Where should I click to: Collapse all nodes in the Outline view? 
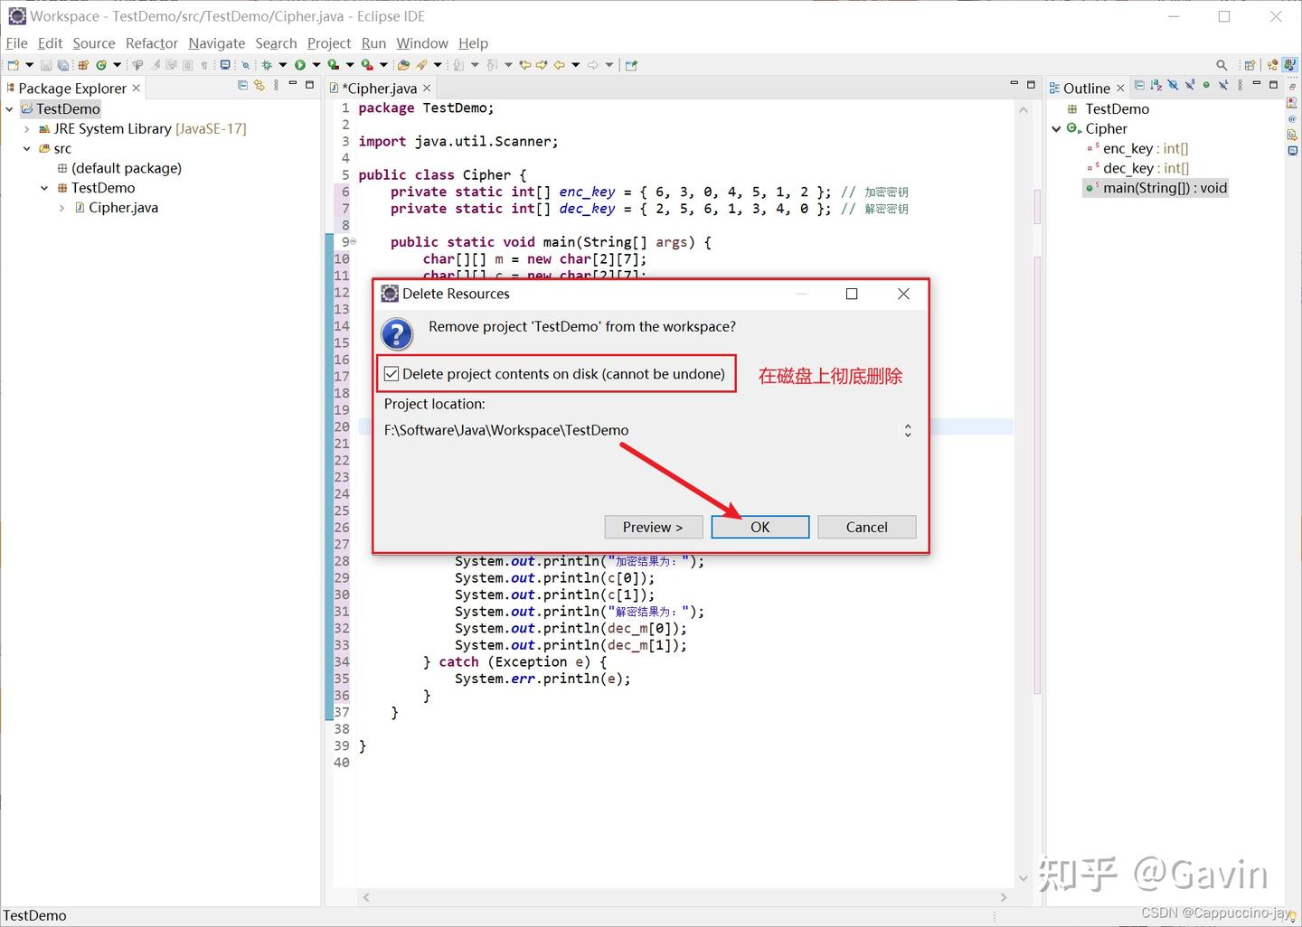pos(1139,86)
